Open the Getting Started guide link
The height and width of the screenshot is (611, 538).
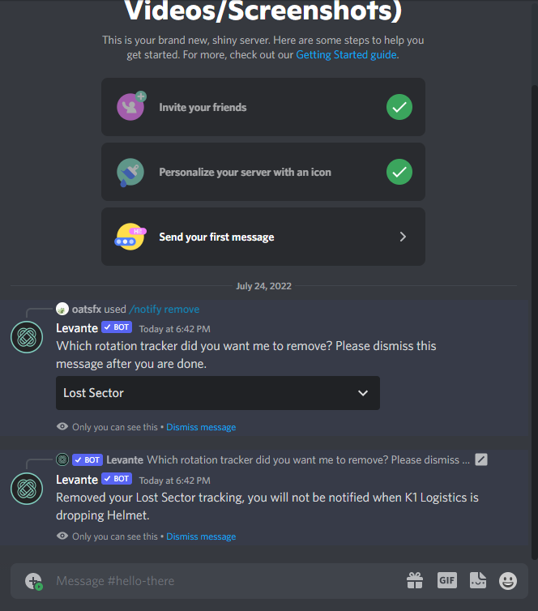pos(346,54)
